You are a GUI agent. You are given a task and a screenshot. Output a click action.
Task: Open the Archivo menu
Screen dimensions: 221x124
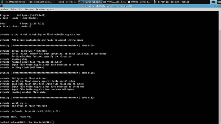[5, 9]
